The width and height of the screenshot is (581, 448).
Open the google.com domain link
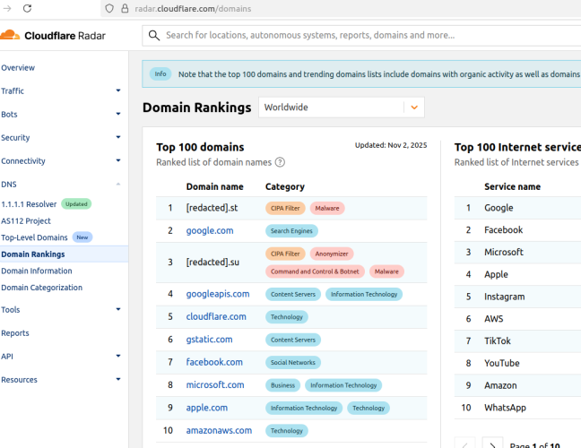coord(210,230)
